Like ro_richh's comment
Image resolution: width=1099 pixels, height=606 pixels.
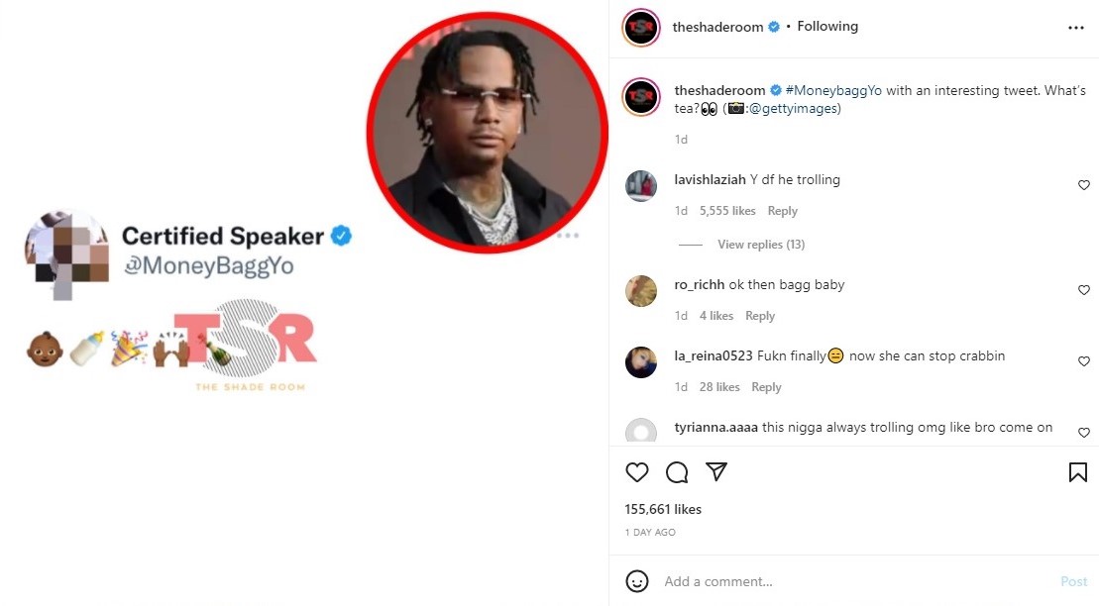(1083, 290)
